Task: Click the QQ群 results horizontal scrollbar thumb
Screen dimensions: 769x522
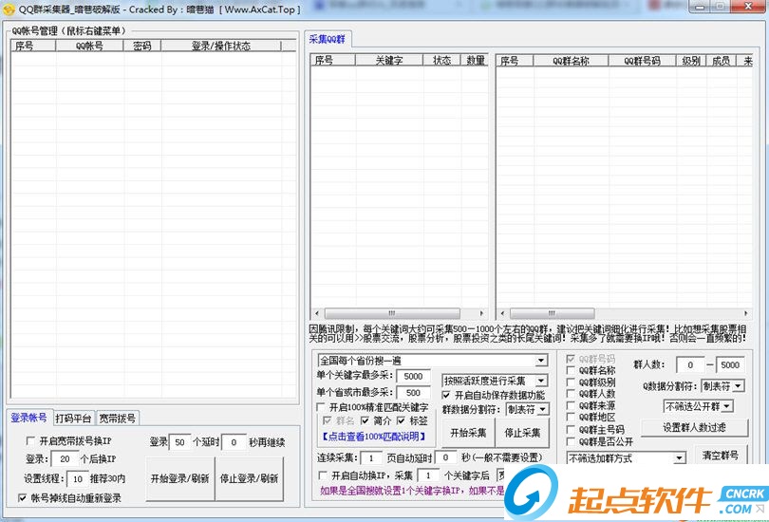Action: tap(553, 312)
